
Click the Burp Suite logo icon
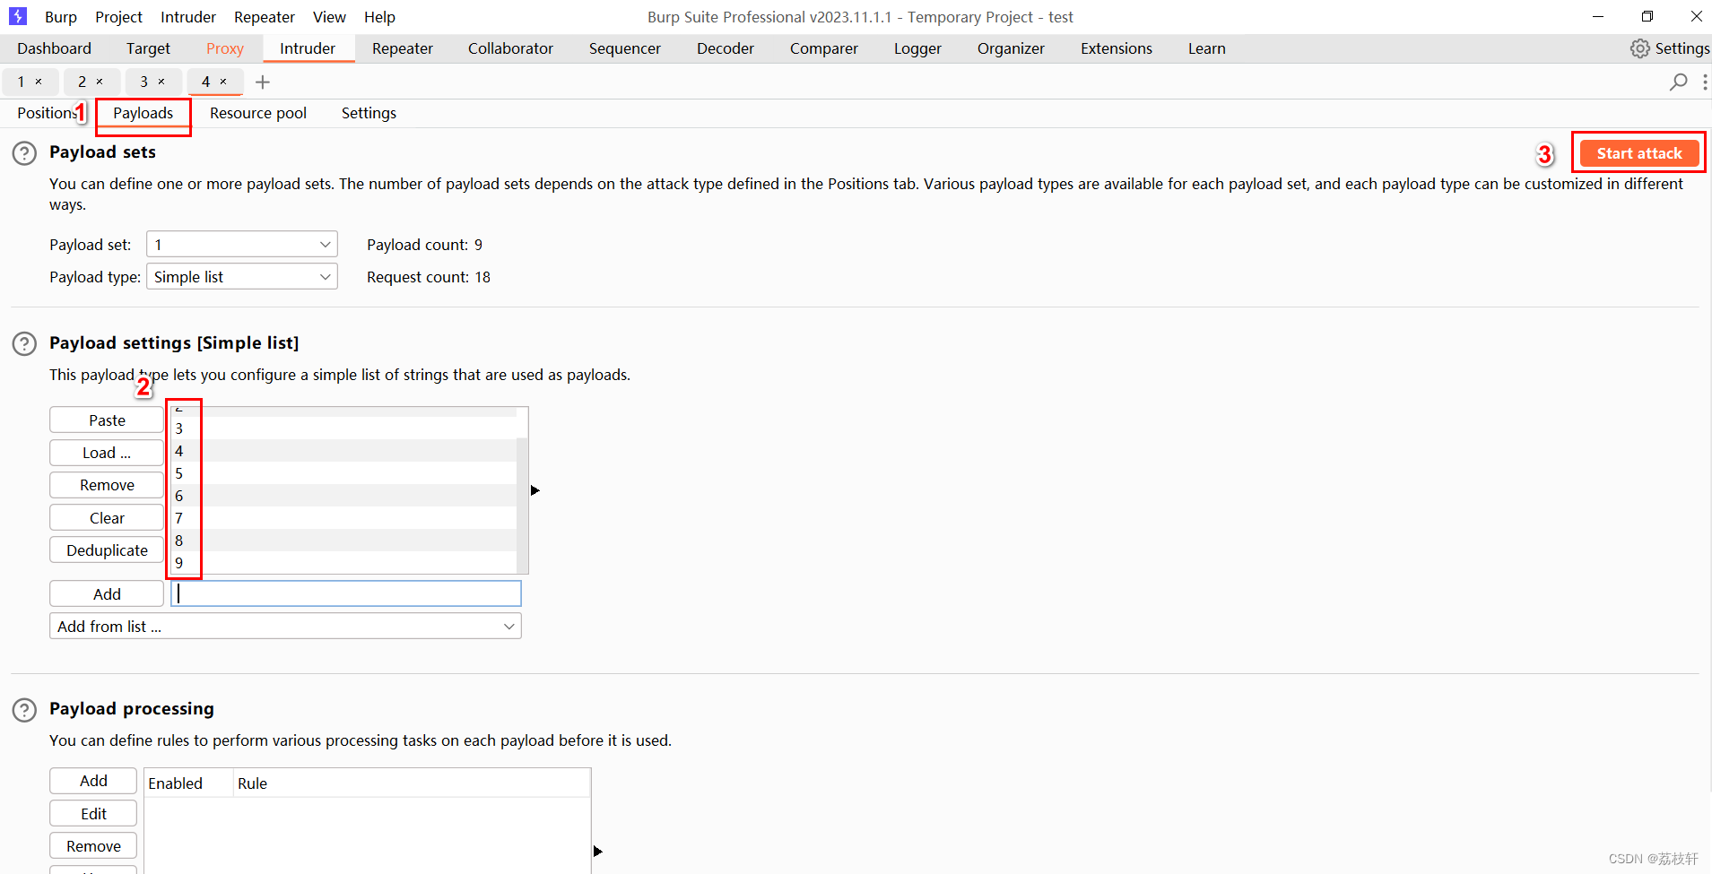point(18,16)
